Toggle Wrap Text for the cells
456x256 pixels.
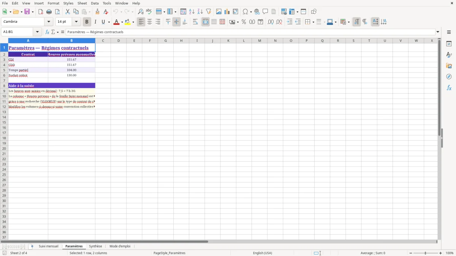coord(195,22)
